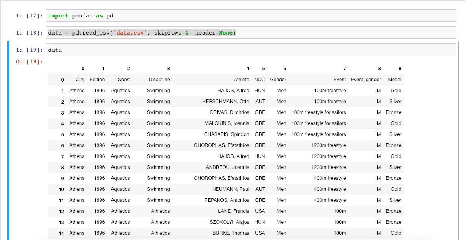Click 'Men' gender in row 7
The image size is (465, 240).
[x=282, y=156]
